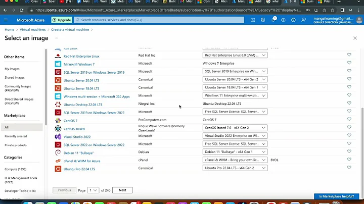Screen dimensions: 364x204
Task: Open Windows multi-session + Microsoft 365 Apps link
Action: click(x=97, y=96)
